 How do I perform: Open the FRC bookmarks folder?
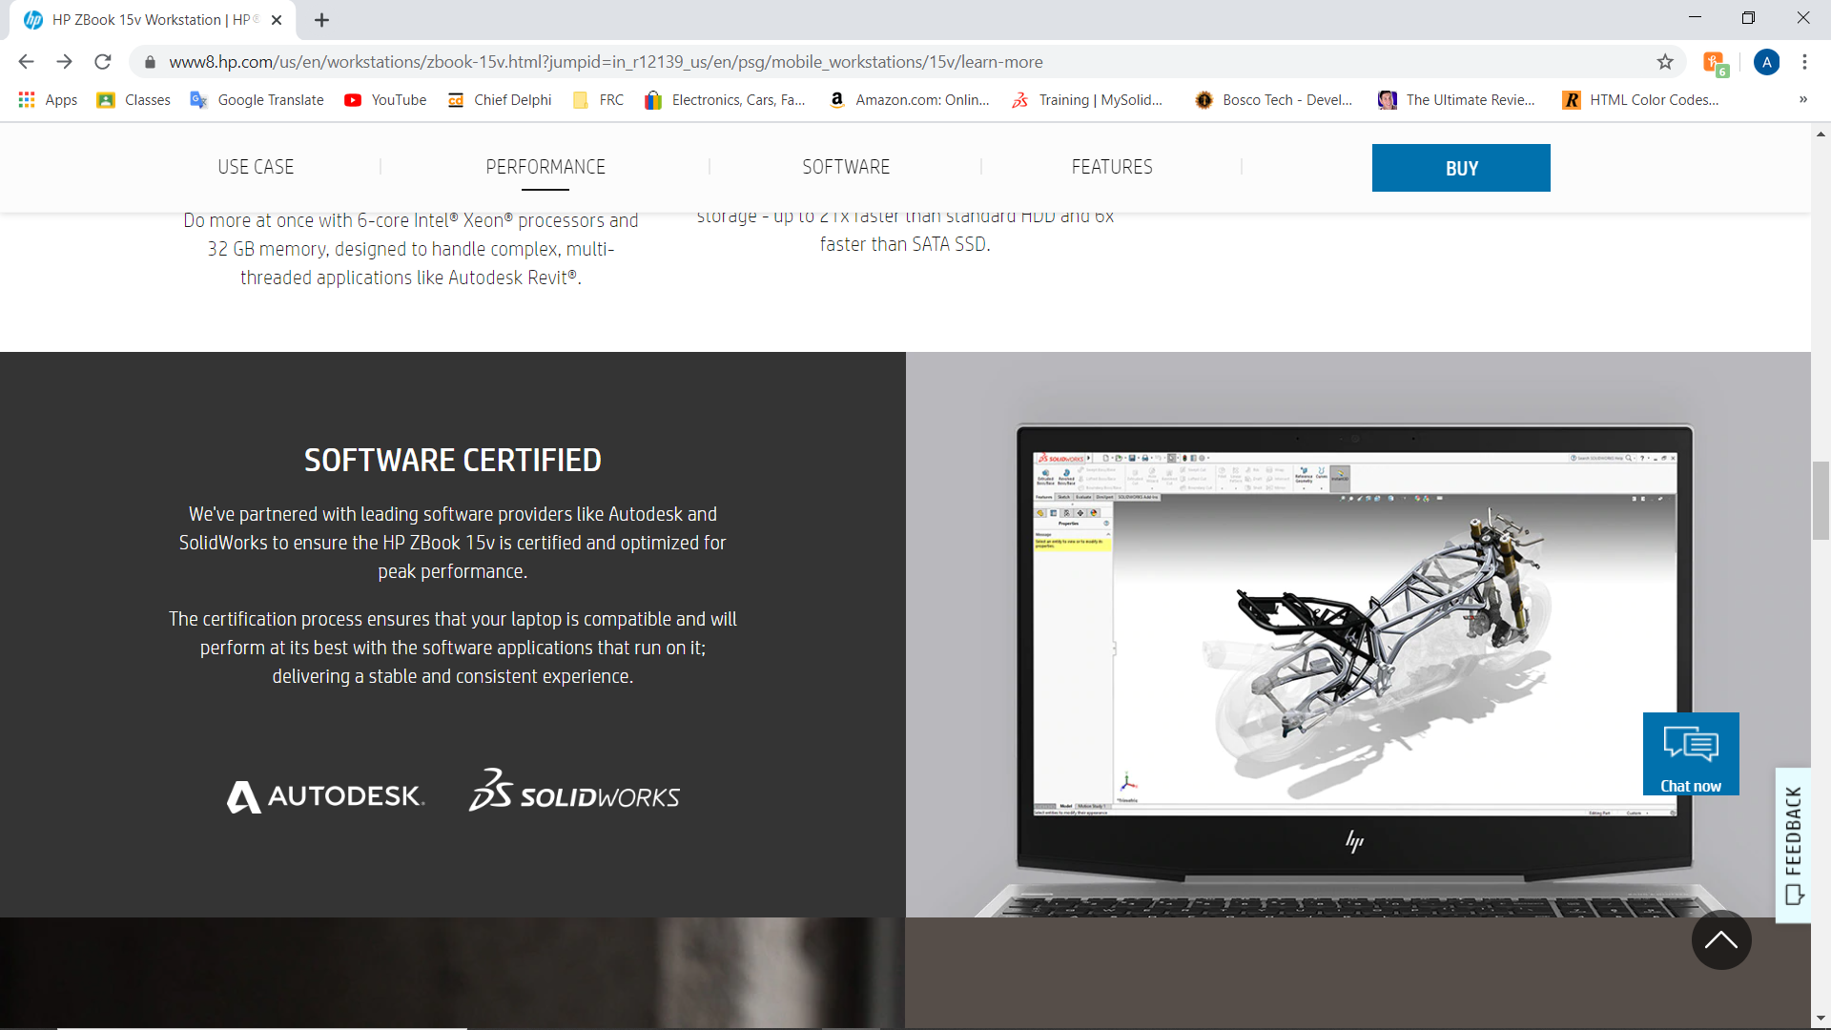[x=598, y=100]
